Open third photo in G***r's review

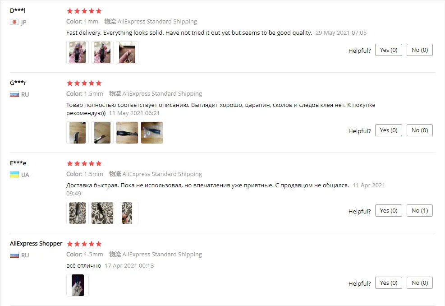(x=127, y=133)
